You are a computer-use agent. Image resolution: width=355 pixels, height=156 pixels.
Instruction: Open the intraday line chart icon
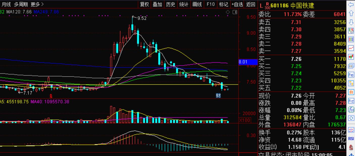coord(351,48)
